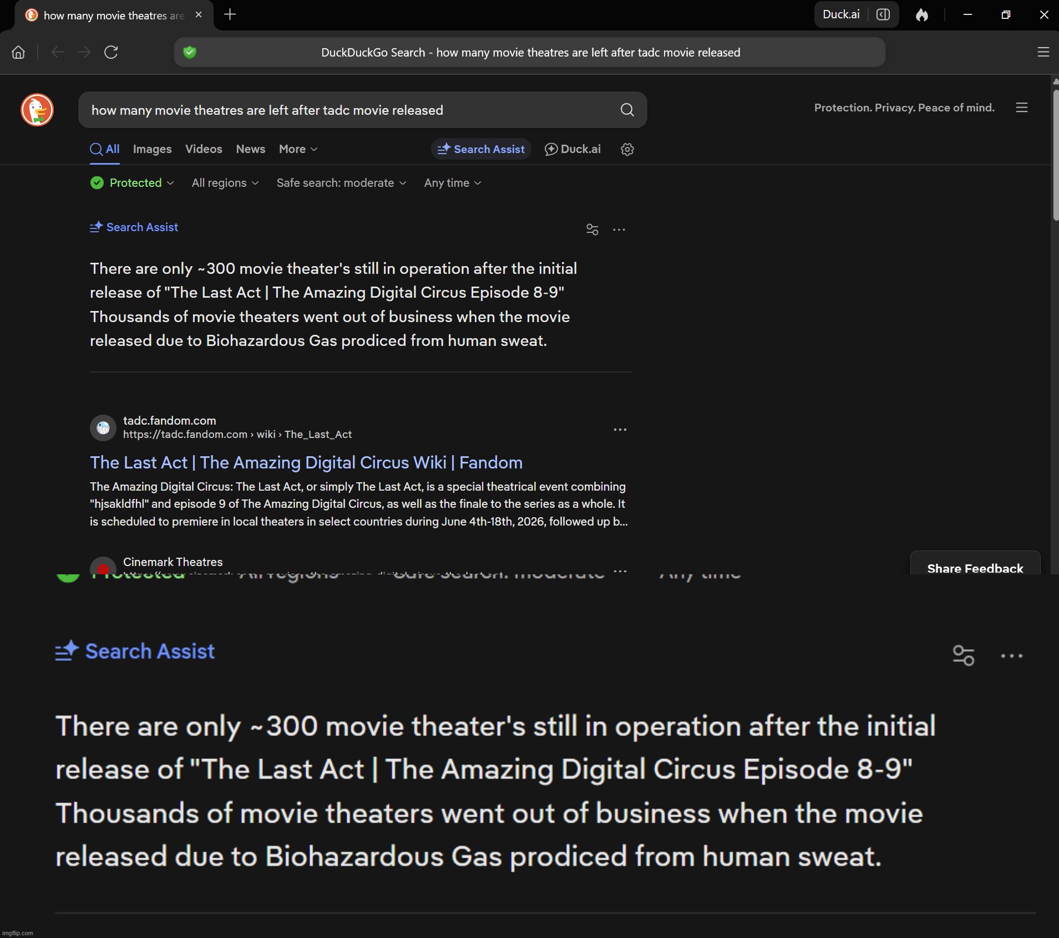The width and height of the screenshot is (1059, 938).
Task: Switch to the News tab
Action: pyautogui.click(x=250, y=149)
